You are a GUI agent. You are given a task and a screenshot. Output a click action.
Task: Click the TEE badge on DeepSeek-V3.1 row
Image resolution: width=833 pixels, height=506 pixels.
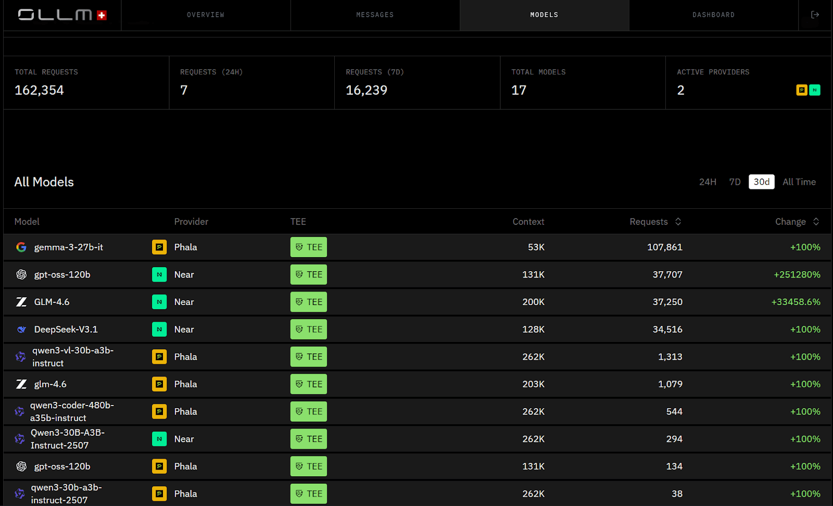pos(309,330)
